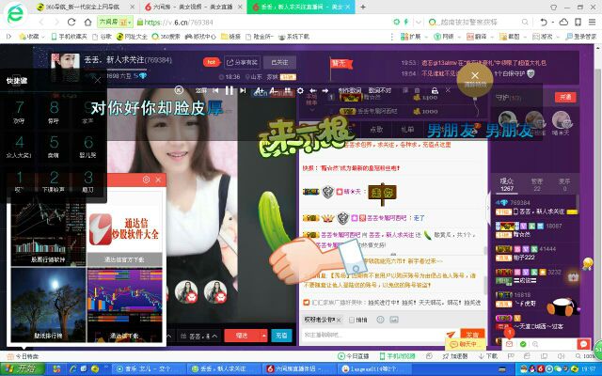The height and width of the screenshot is (376, 602).
Task: Open the 网址大全 bookmark
Action: (132, 37)
